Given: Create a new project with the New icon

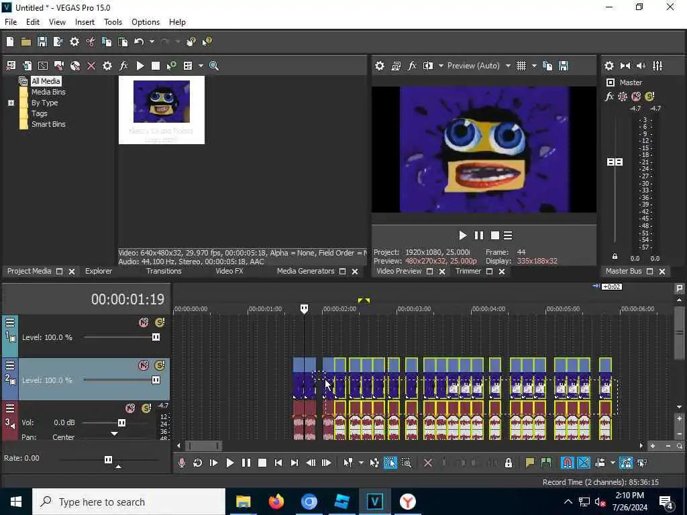Looking at the screenshot, I should point(10,42).
